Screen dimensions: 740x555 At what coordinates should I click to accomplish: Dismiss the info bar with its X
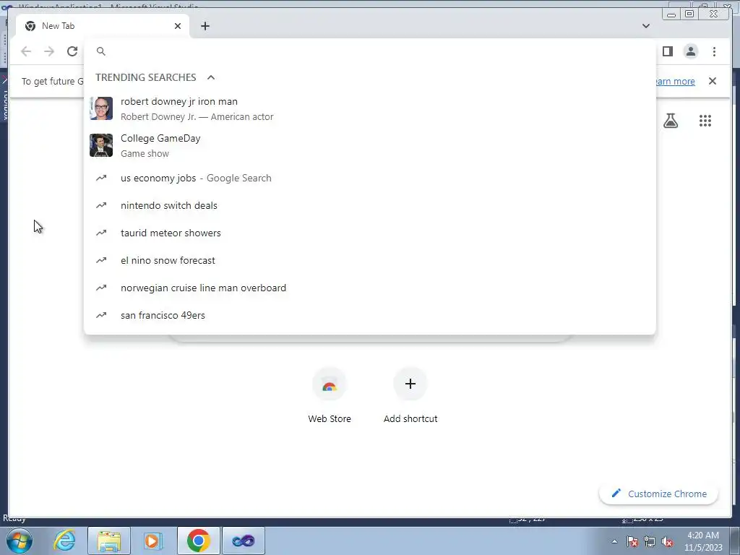point(713,81)
